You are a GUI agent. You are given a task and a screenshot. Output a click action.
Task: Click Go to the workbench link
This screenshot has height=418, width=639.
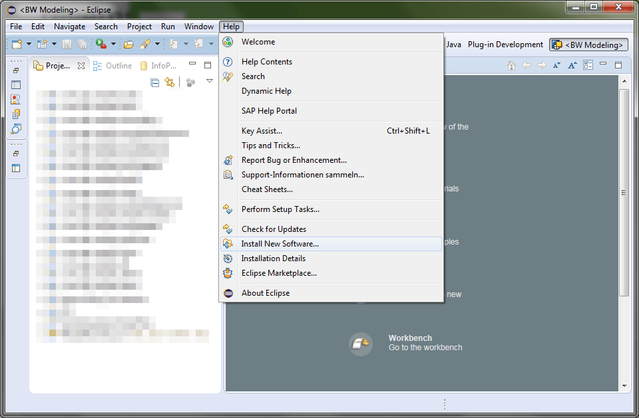tap(425, 346)
